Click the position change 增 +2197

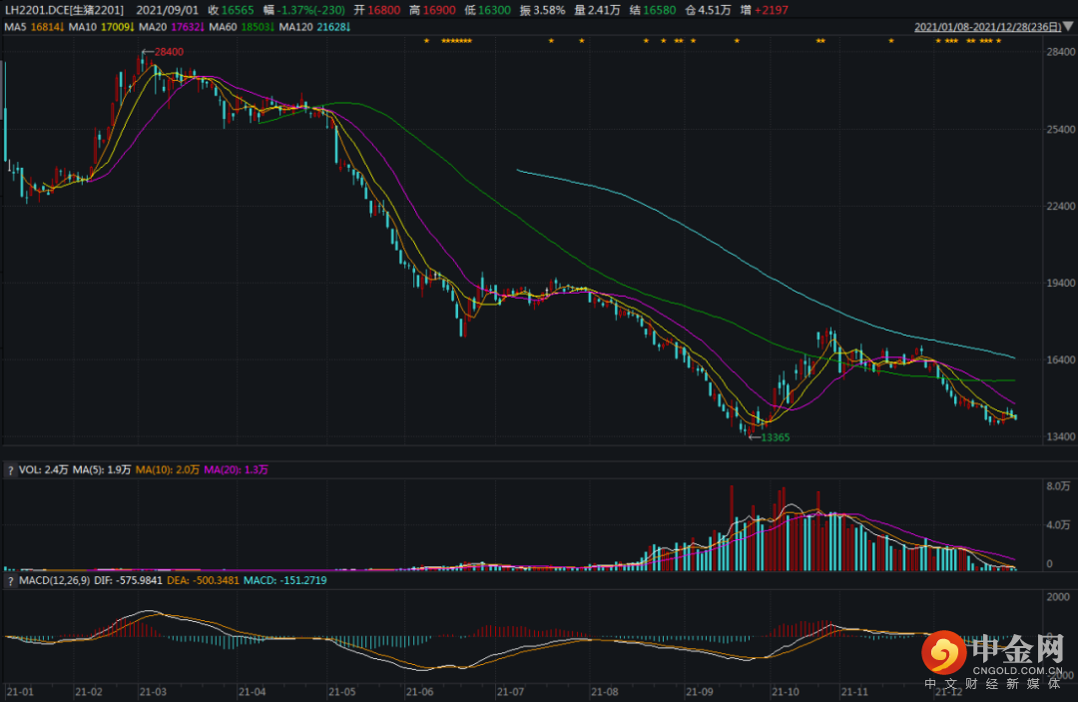[765, 10]
